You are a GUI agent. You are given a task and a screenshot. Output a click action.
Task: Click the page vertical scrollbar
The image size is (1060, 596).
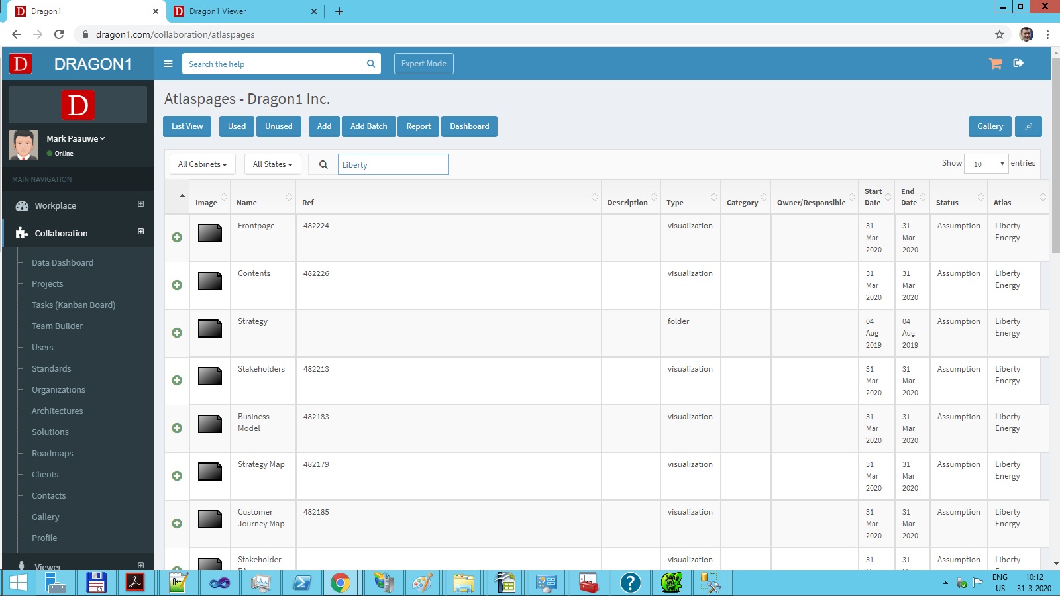[x=1055, y=157]
